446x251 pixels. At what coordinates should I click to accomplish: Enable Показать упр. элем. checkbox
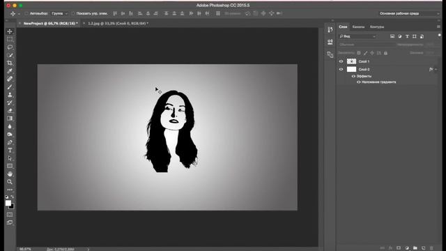coord(72,13)
